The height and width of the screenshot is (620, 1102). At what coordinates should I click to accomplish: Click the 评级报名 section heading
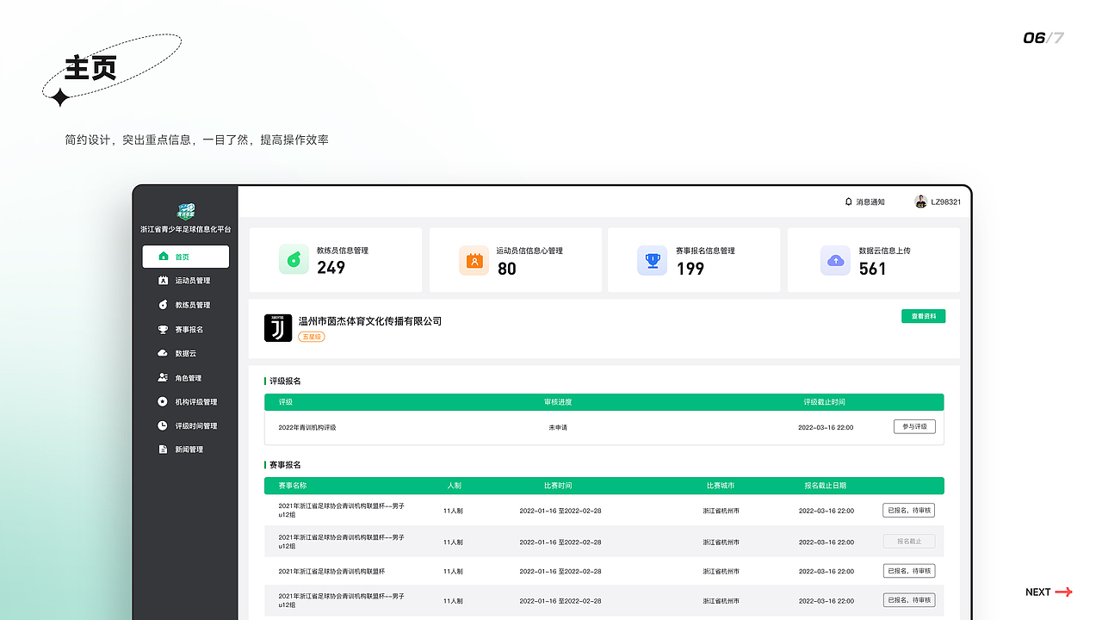[285, 381]
